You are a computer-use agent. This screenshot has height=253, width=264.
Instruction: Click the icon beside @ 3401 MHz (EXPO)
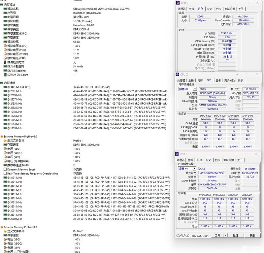[x=5, y=87]
